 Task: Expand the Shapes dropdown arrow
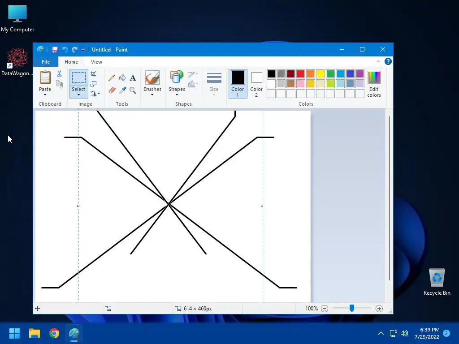[x=177, y=95]
